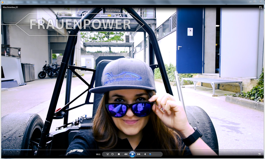Viewport: 265px width, 159px height.
Task: Click the empty track right of the volume handle
Action: click(x=156, y=154)
